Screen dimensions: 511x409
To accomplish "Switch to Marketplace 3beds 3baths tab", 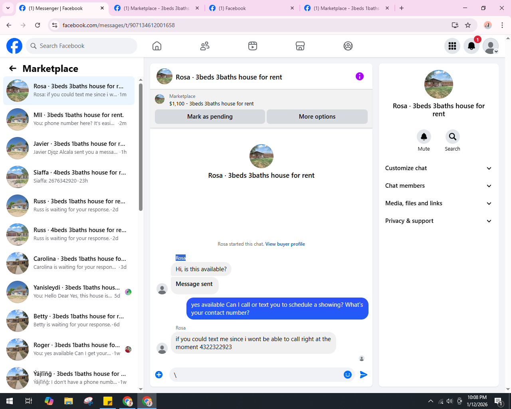I will pos(156,8).
